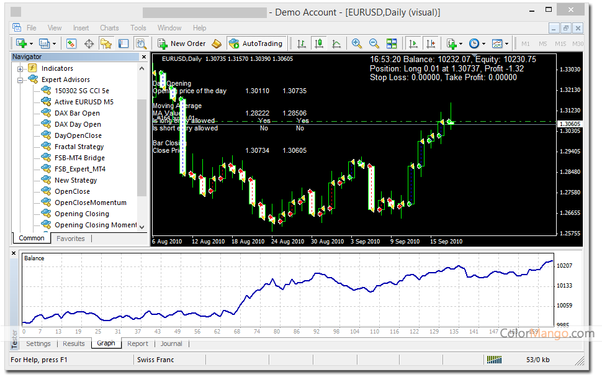Open the Strategy Tester toolbar icon
Viewport: 602px width, 382px height.
pos(142,44)
